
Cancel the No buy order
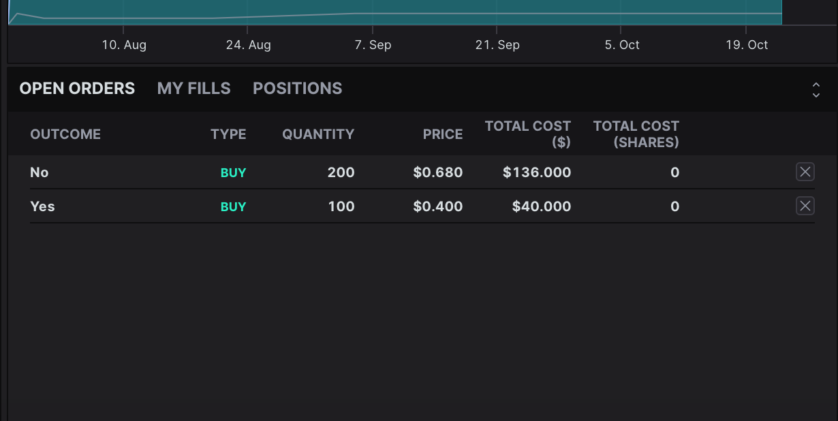tap(805, 172)
